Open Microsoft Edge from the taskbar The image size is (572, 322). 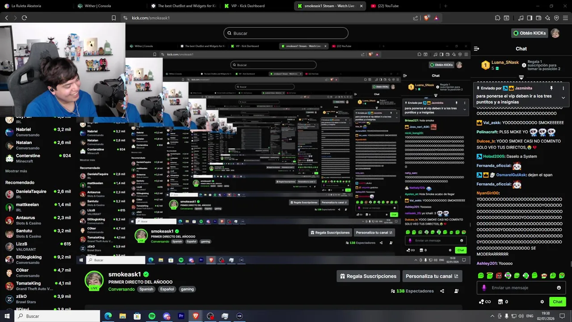click(108, 316)
